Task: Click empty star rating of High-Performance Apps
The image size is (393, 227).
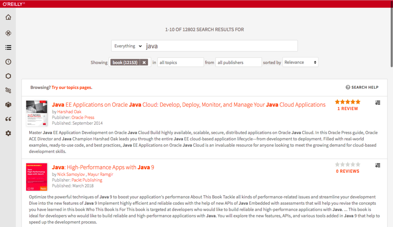Action: 348,164
